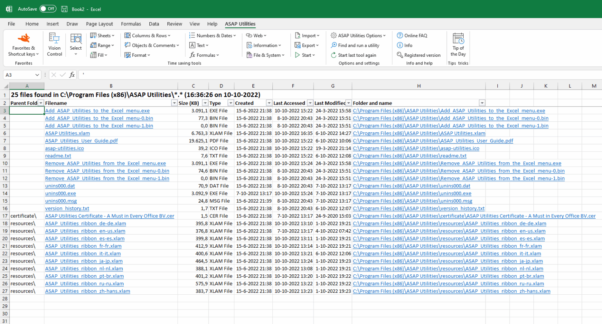
Task: Open the readme.txt link in Filename column
Action: pos(58,156)
